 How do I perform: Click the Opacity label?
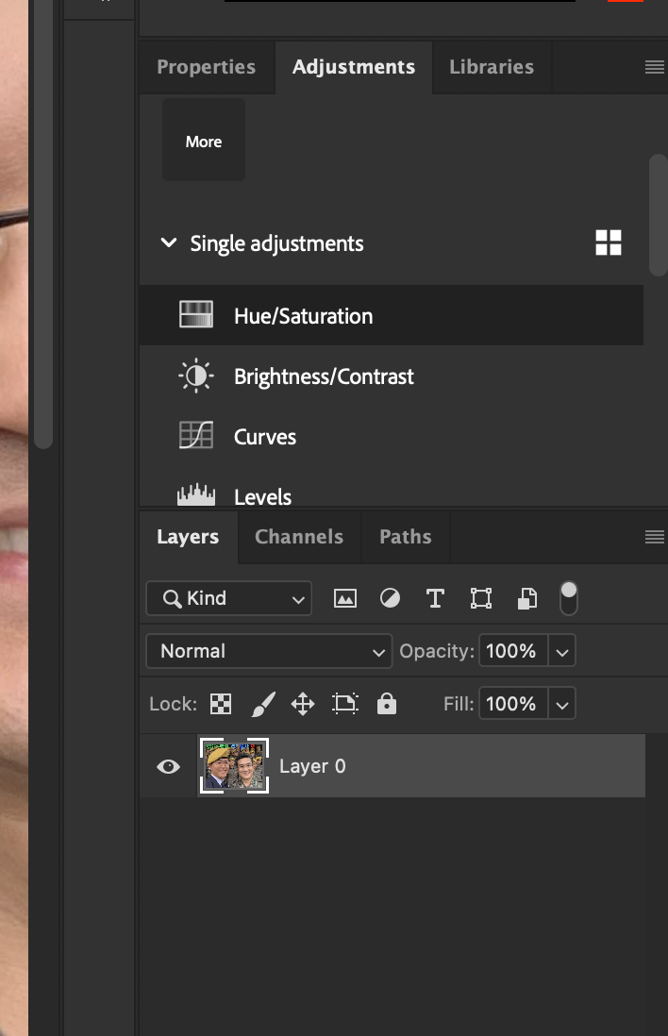click(437, 651)
